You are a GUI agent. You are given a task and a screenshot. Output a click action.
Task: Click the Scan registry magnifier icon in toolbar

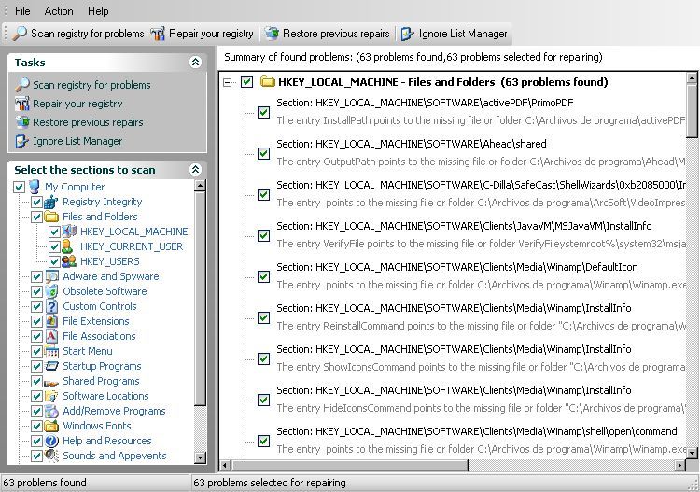[20, 33]
